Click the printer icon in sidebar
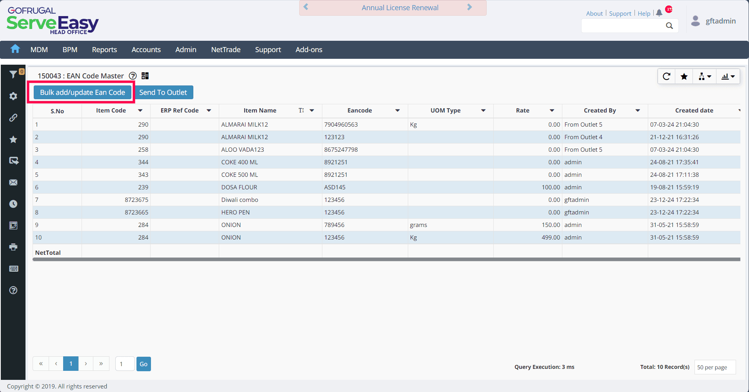 coord(13,247)
